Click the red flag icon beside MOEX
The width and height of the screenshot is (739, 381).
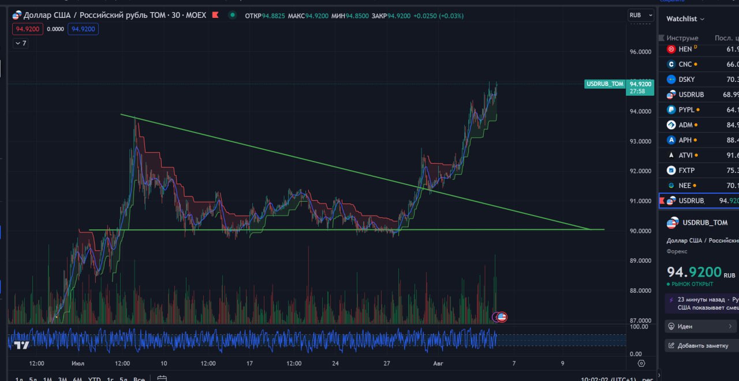click(x=215, y=15)
